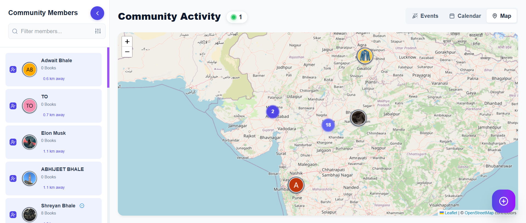The width and height of the screenshot is (526, 223).
Task: Select the ABHIJEET BHALE member name
Action: (x=62, y=169)
